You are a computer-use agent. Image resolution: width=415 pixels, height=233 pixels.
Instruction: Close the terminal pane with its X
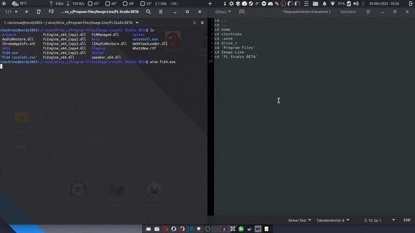click(202, 23)
